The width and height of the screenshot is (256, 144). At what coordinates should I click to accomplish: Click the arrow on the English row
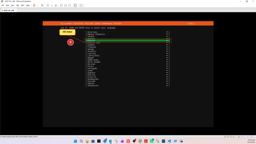coord(167,40)
